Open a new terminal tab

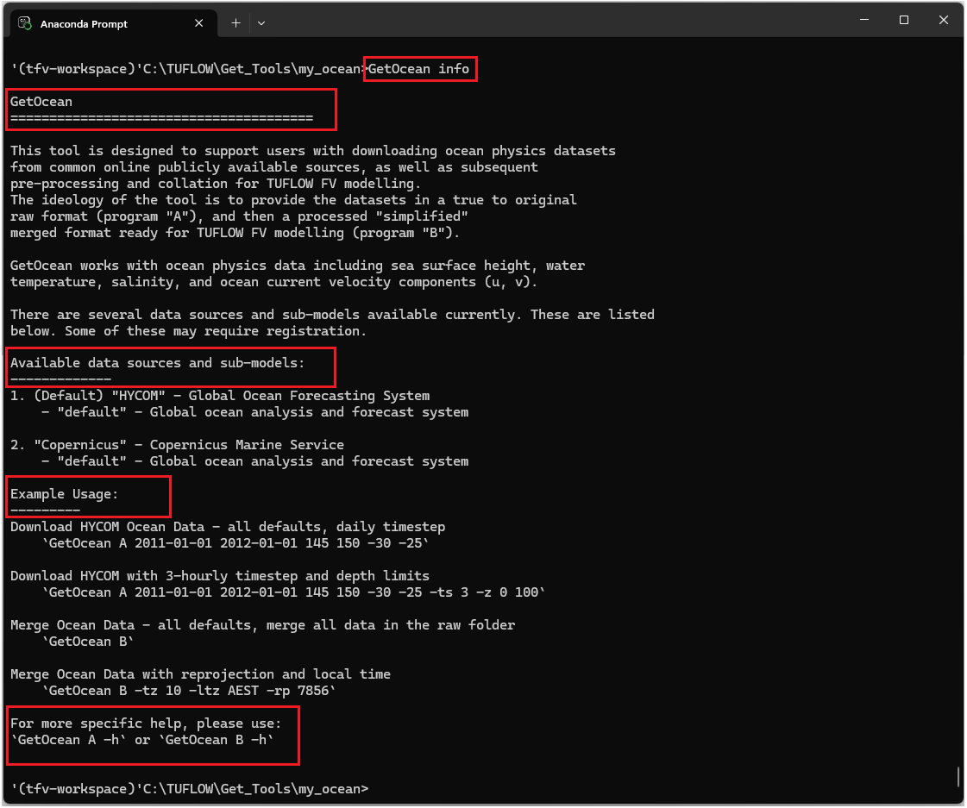(x=235, y=23)
